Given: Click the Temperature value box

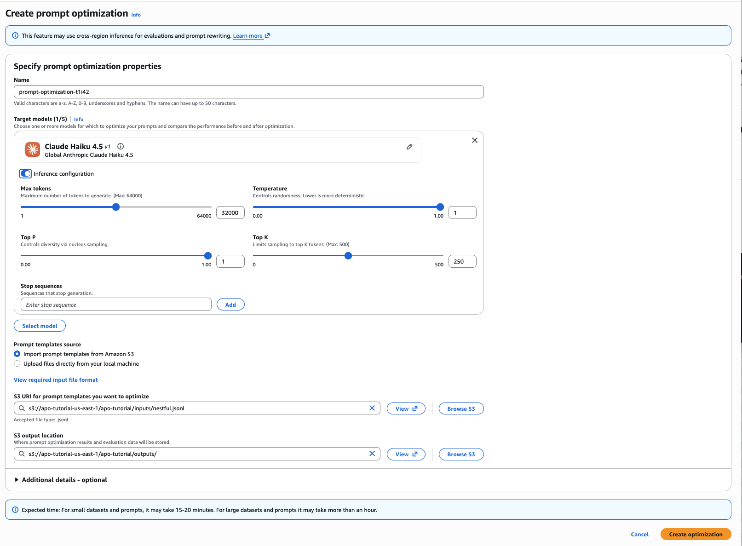Looking at the screenshot, I should point(462,213).
